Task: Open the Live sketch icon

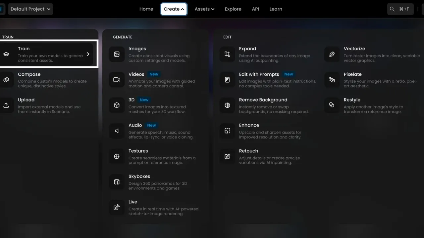Action: 117,207
